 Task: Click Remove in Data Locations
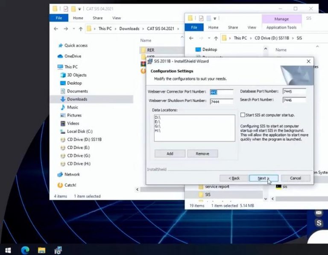[202, 154]
